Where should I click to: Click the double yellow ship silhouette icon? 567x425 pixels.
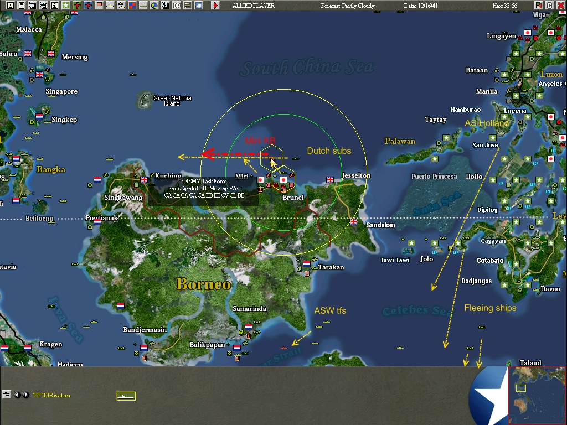(121, 5)
